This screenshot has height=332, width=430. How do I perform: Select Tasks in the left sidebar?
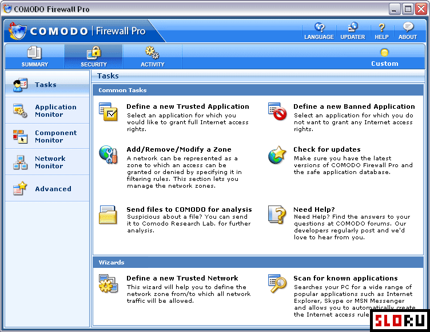[47, 85]
